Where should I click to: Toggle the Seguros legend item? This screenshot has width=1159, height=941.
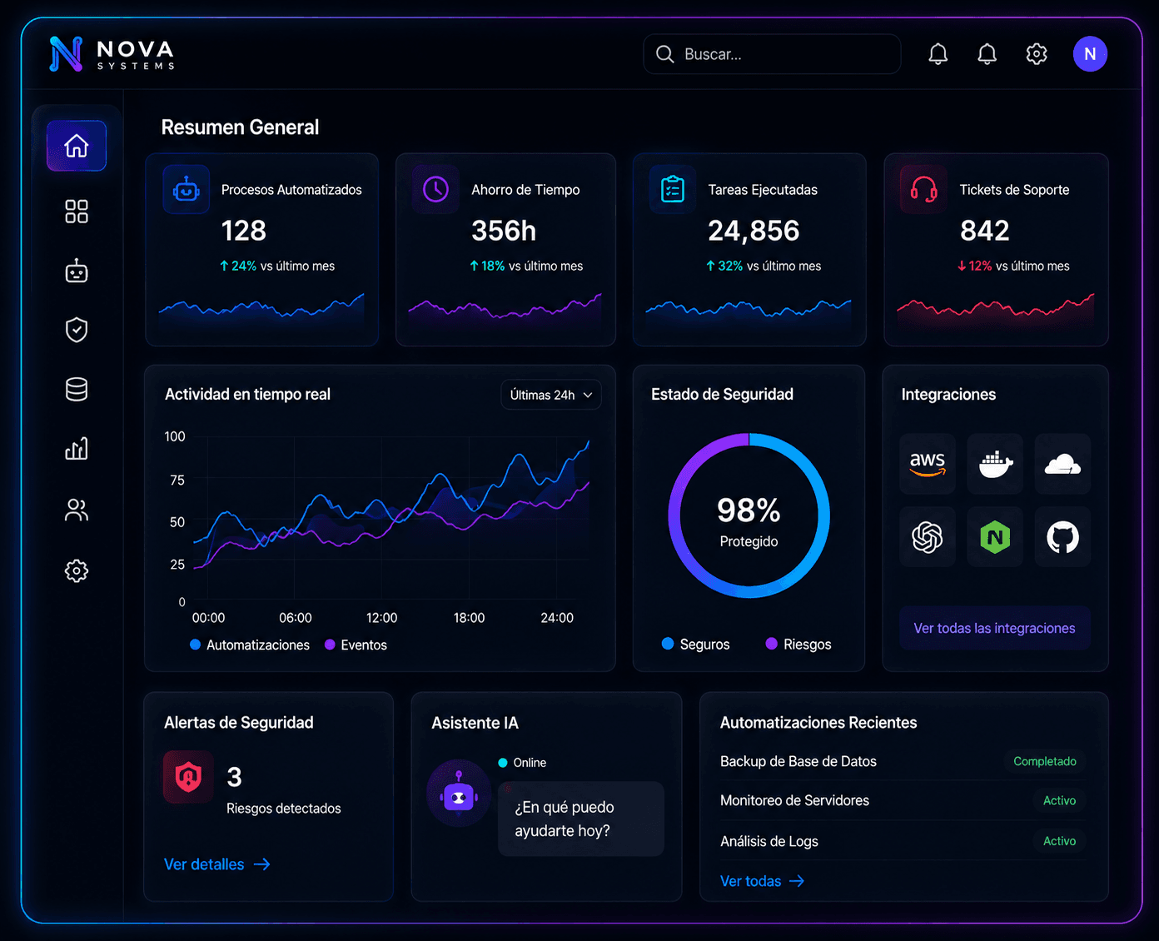pos(696,644)
